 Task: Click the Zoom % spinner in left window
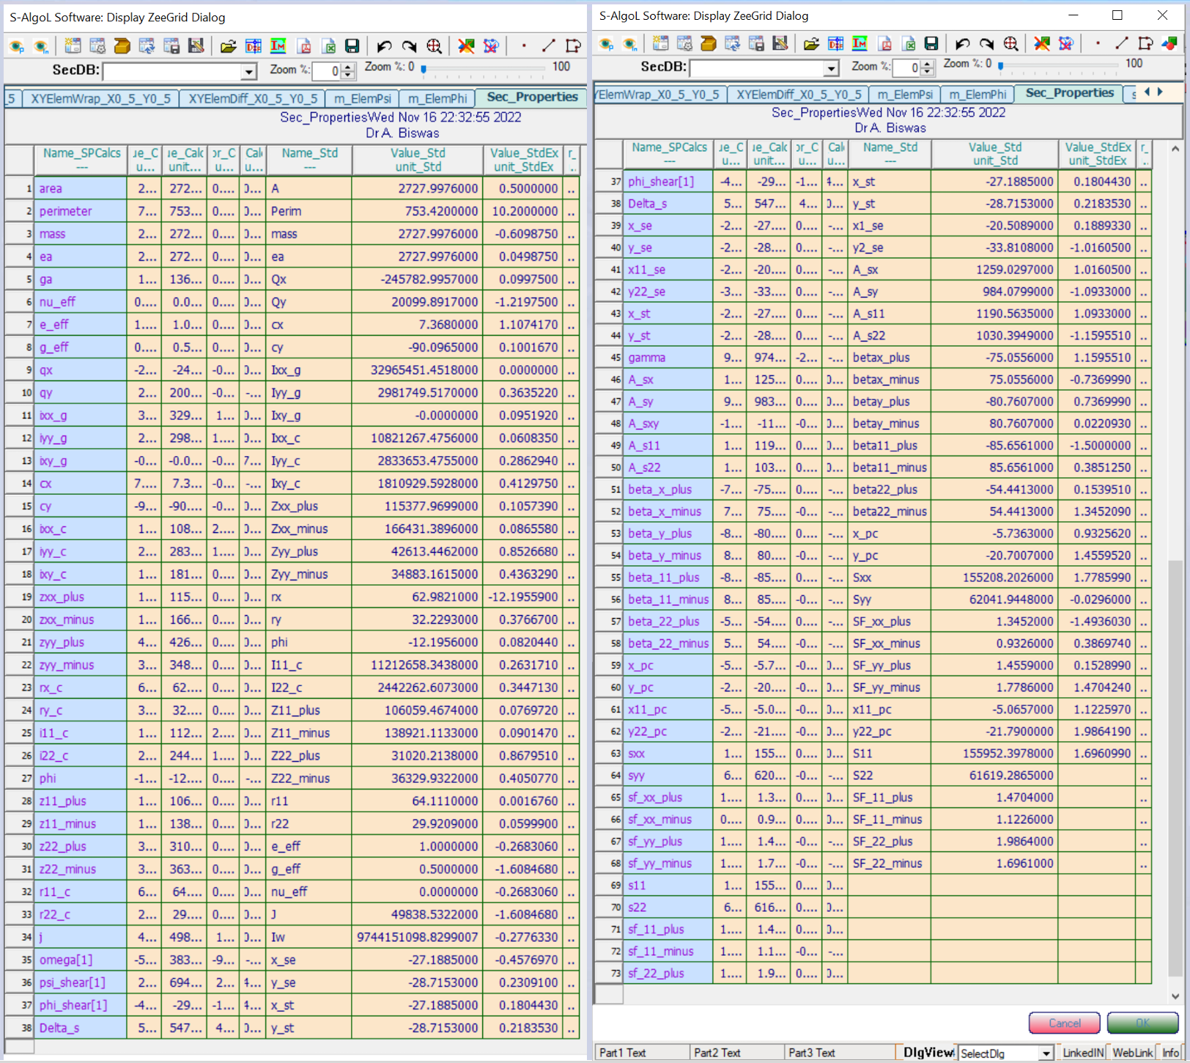click(349, 71)
